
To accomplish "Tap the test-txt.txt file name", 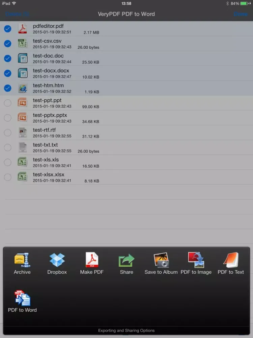I will 45,145.
